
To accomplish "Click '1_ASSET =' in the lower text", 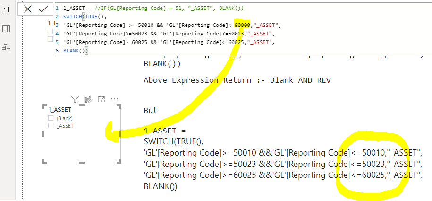I will point(165,131).
